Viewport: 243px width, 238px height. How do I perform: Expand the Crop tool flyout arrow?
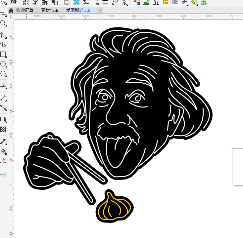click(x=6, y=16)
